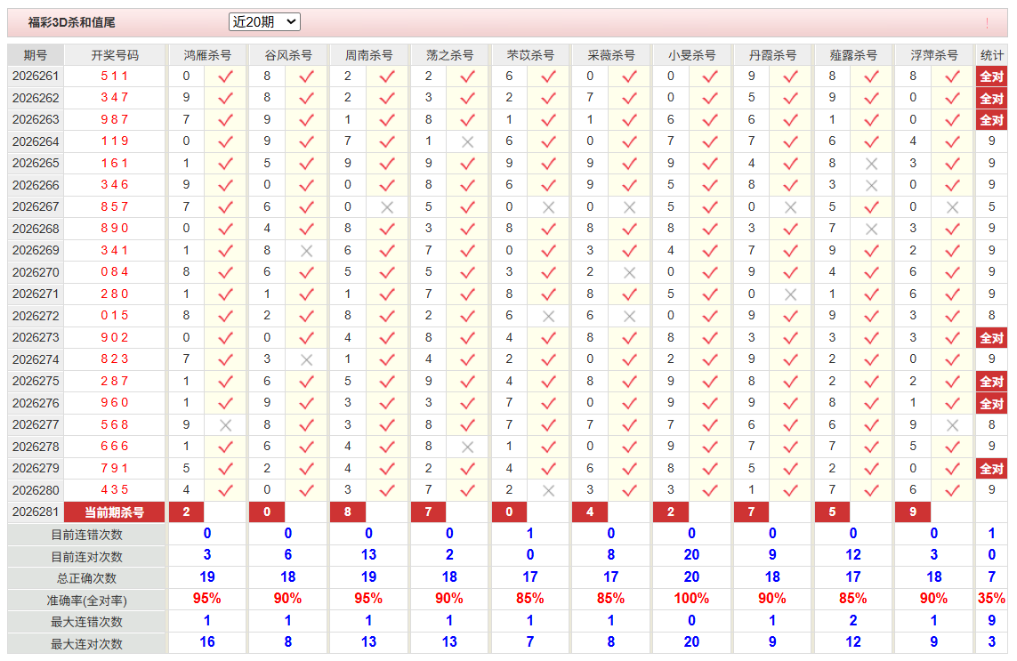The height and width of the screenshot is (661, 1017).
Task: Click the X mark for 周南杀号 in row 2026267
Action: [x=387, y=207]
